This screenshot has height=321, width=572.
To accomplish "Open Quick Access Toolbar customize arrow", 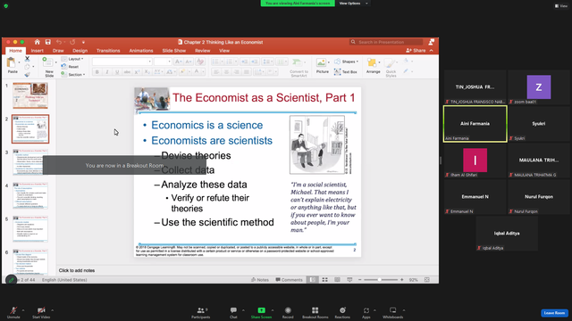I will (x=83, y=42).
